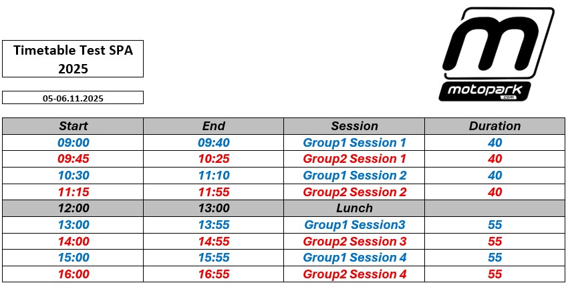Image resolution: width=570 pixels, height=289 pixels.
Task: Click the 12:00 lunch start cell
Action: [73, 208]
